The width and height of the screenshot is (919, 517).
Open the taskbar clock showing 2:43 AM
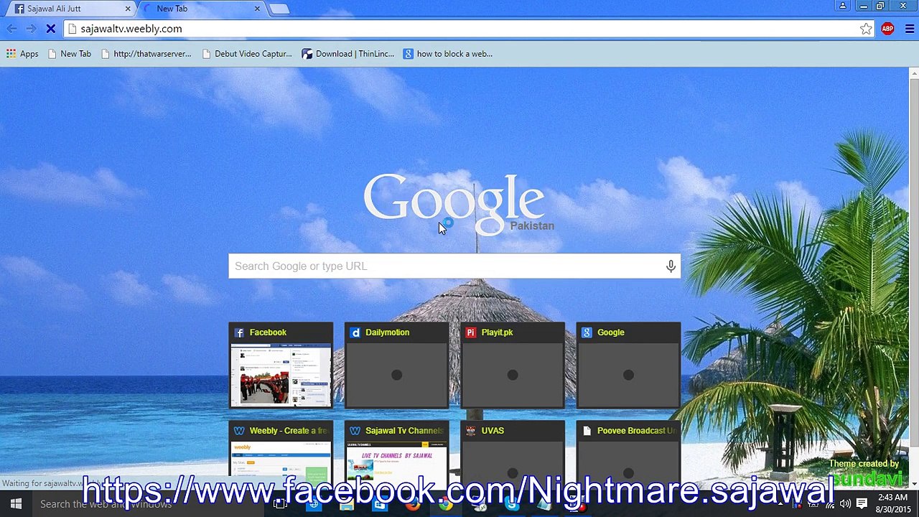[x=892, y=504]
